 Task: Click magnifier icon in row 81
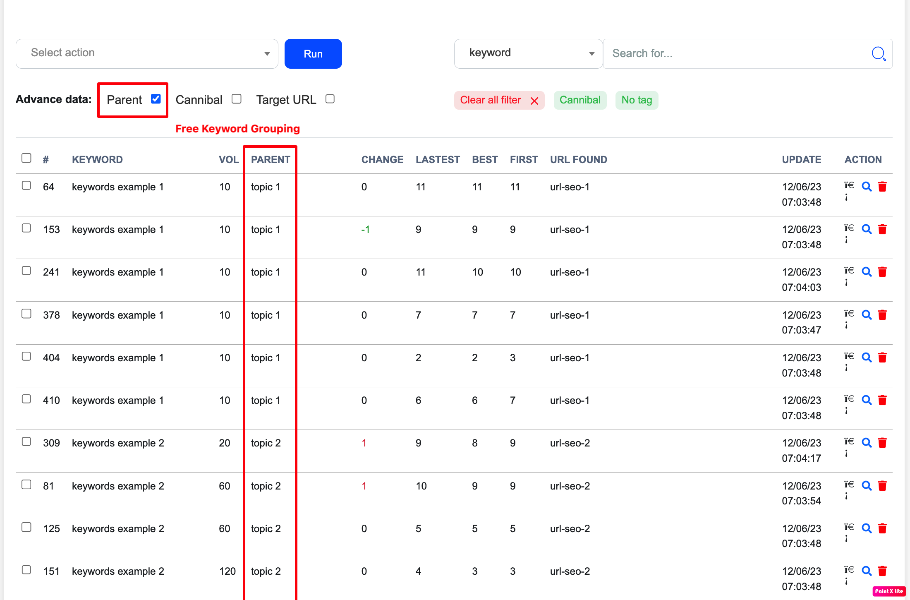point(867,486)
